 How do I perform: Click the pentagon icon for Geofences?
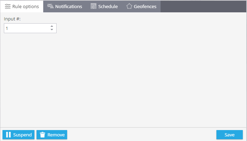pos(129,6)
